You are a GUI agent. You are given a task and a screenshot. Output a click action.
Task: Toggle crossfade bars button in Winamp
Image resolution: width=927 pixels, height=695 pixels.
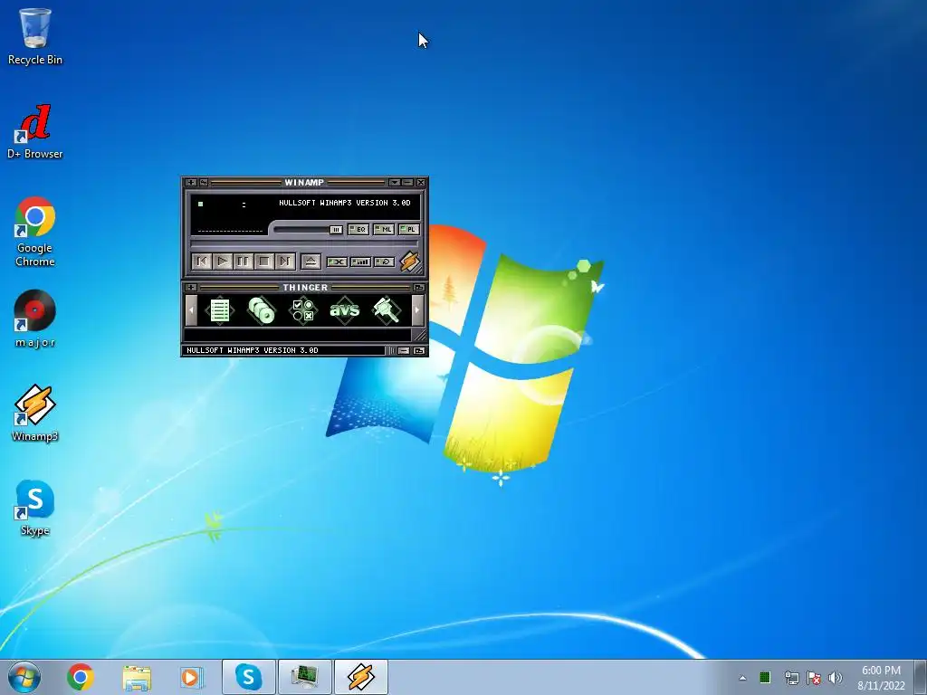click(360, 262)
